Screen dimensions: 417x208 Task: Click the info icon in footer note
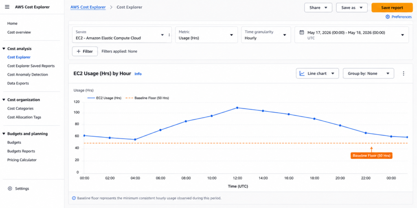[74, 198]
